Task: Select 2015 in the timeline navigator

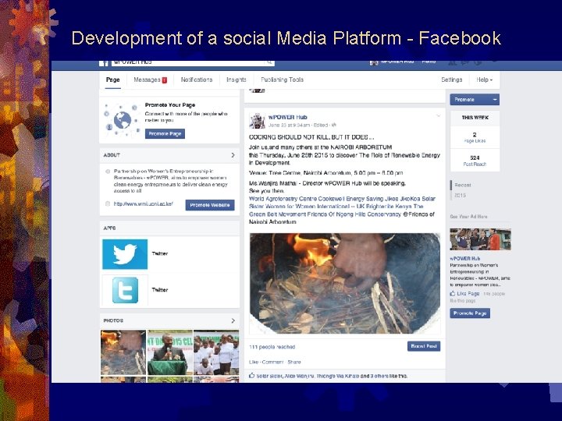Action: coord(460,195)
